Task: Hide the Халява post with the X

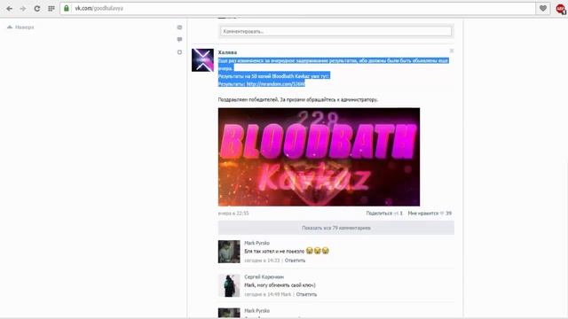Action: (452, 51)
